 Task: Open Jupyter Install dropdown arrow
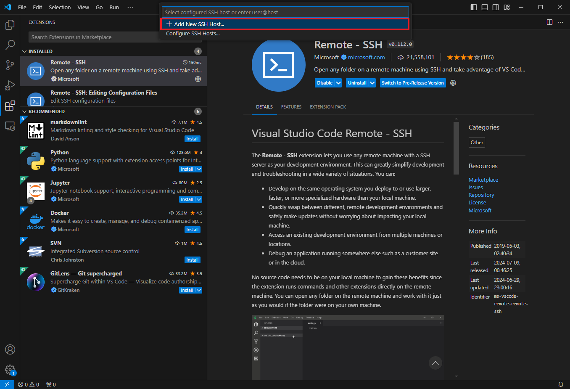coord(199,199)
